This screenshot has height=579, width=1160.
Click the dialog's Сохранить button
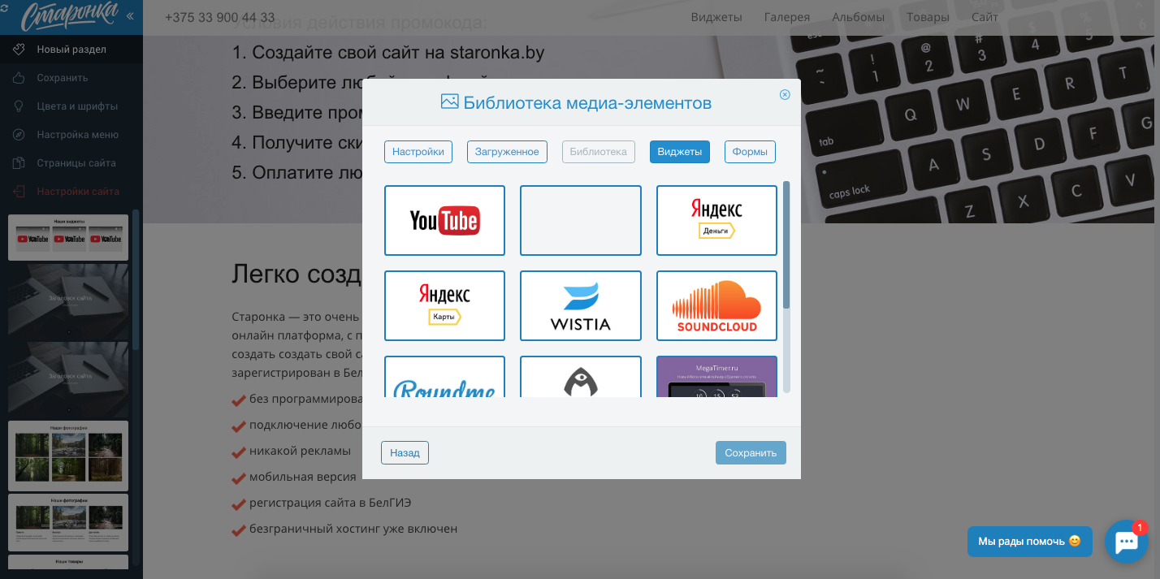point(751,452)
